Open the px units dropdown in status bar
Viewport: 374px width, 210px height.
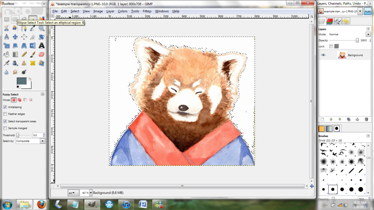pyautogui.click(x=73, y=192)
